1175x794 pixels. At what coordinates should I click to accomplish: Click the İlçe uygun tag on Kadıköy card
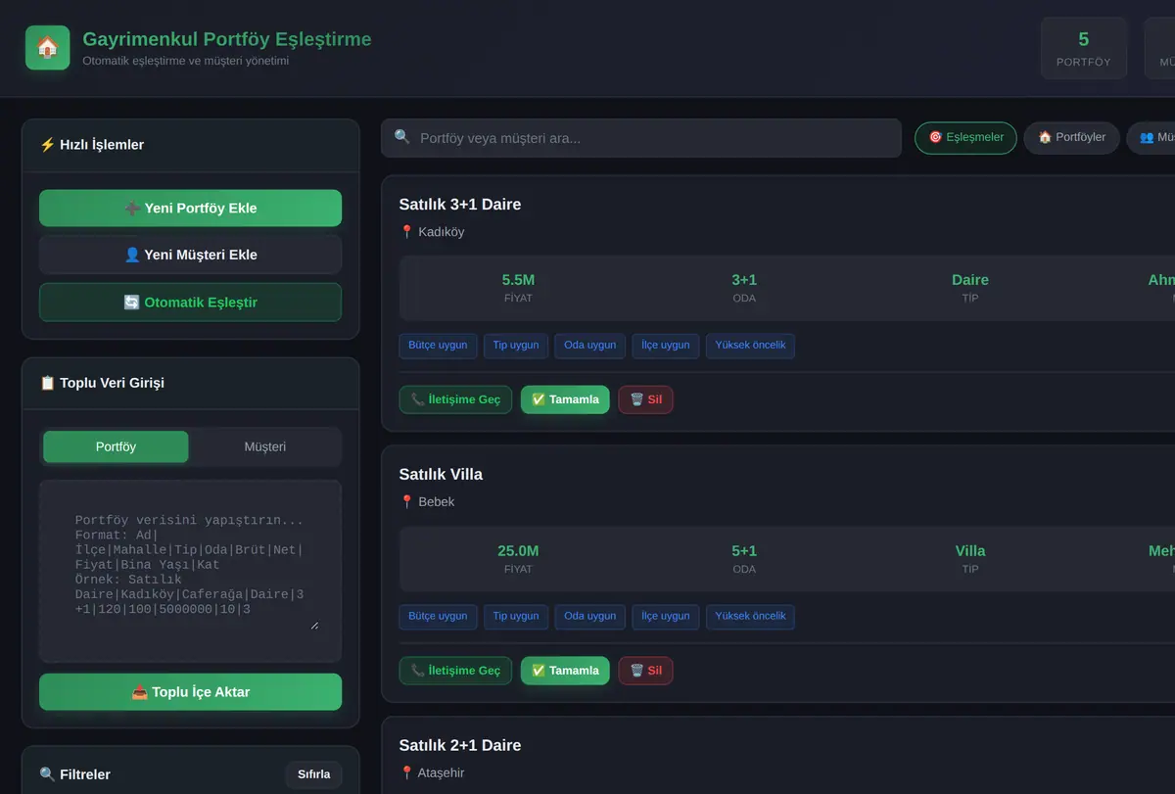pos(666,346)
